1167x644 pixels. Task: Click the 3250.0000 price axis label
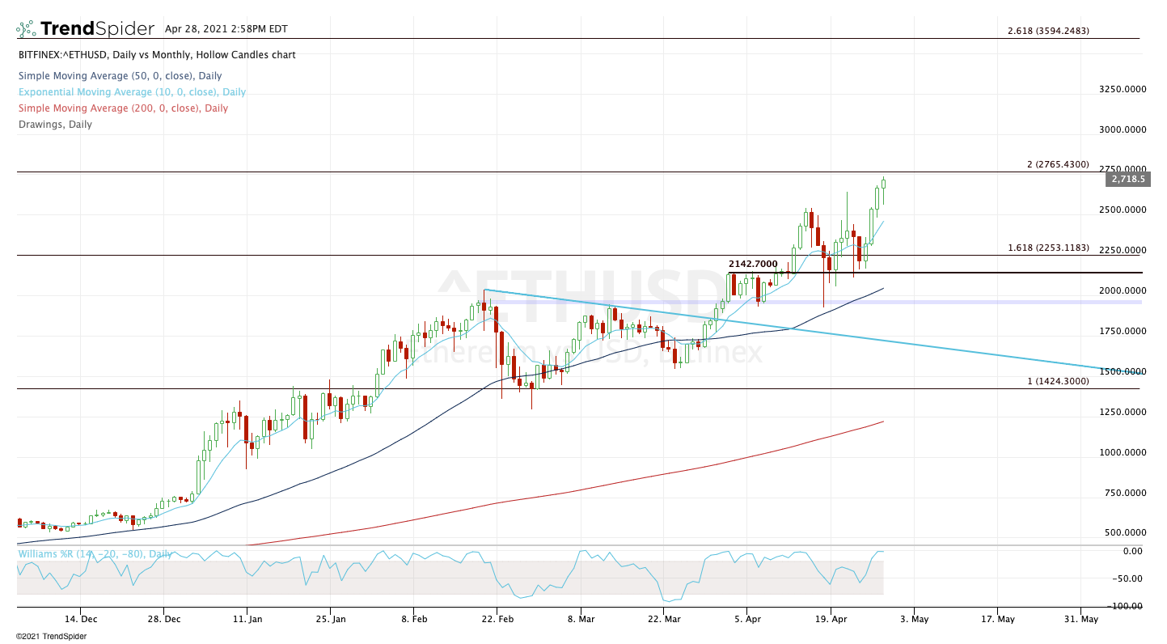click(x=1124, y=89)
